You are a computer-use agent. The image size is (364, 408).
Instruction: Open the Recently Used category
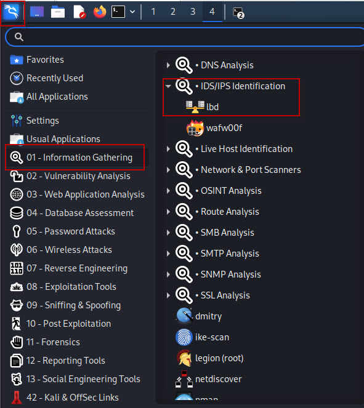pos(47,78)
